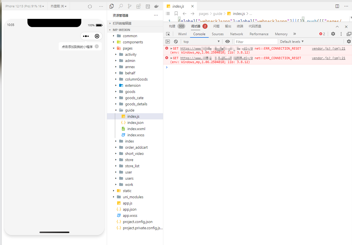Activate the element inspect picker icon

(x=168, y=34)
